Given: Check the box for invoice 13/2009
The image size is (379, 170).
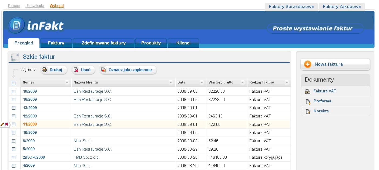Looking at the screenshot, I should tap(14, 108).
